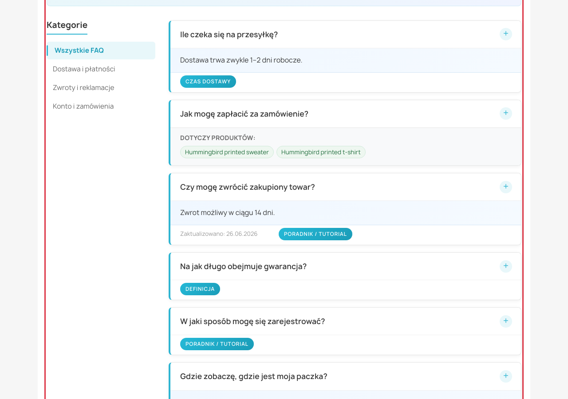Viewport: 568px width, 399px height.
Task: Expand plus icon for 'Gdzie zobaczę, gdzie jest moja paczka?'
Action: click(506, 376)
